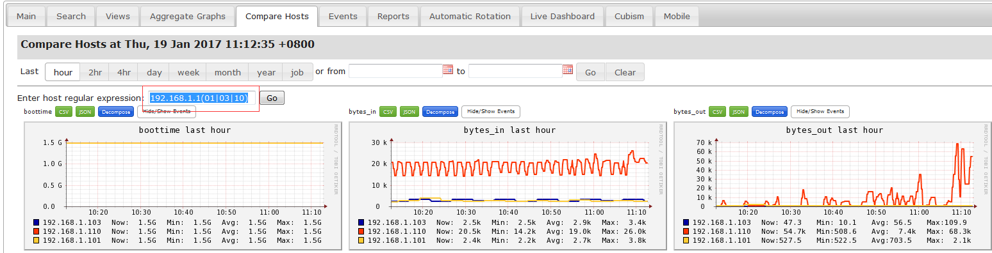The height and width of the screenshot is (253, 992).
Task: Toggle Hide/Show Events for bytes_in
Action: pos(491,112)
